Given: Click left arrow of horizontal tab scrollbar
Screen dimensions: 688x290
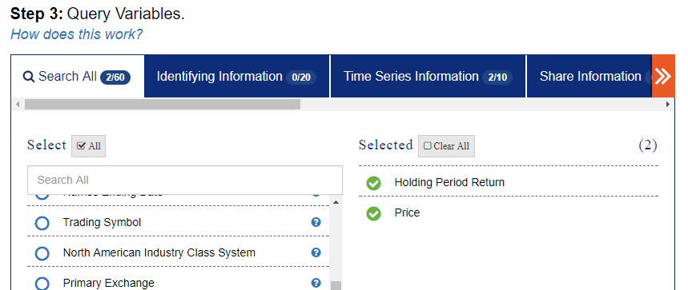Looking at the screenshot, I should click(x=18, y=104).
